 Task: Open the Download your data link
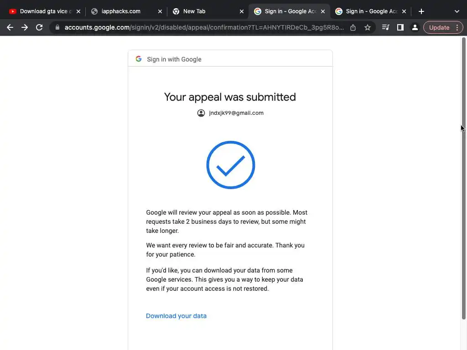[176, 316]
